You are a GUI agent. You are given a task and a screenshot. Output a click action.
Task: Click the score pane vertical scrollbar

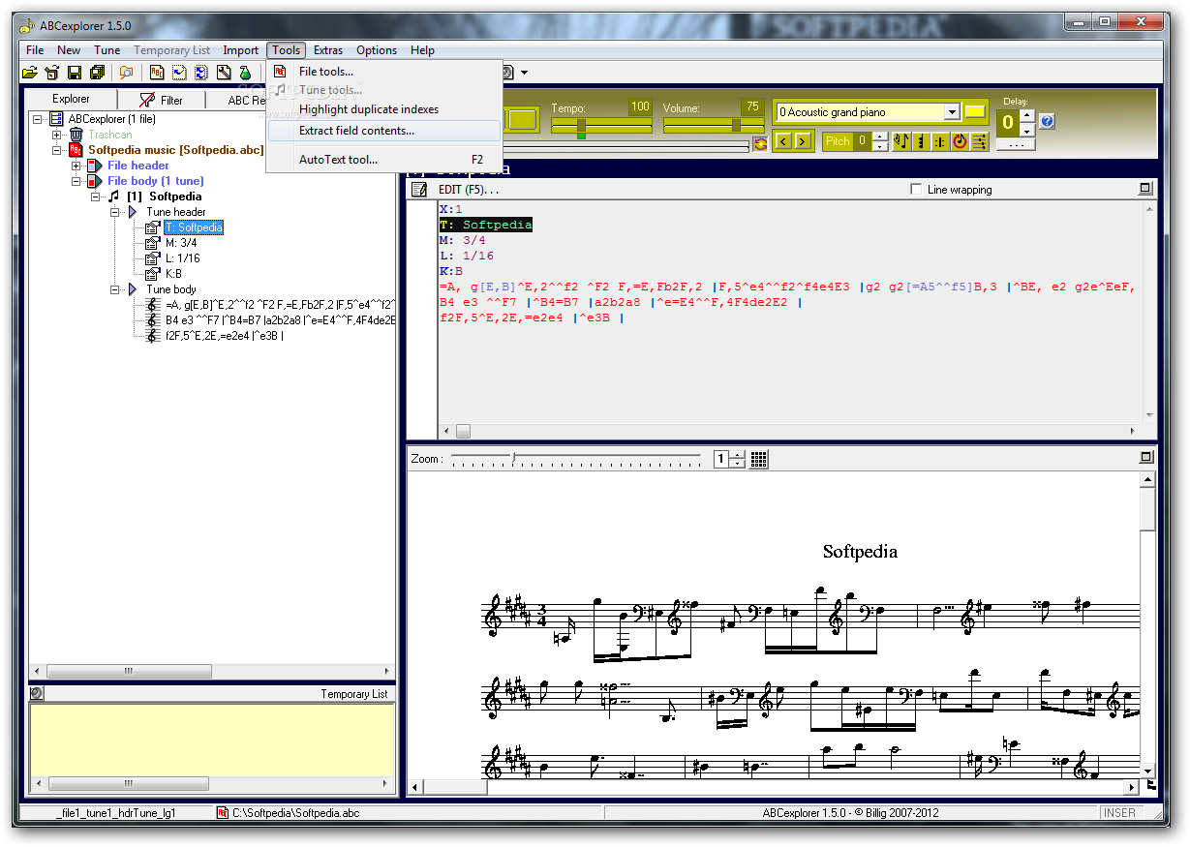(1147, 624)
